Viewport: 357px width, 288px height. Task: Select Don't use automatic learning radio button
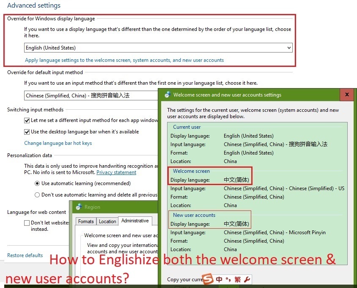37,195
